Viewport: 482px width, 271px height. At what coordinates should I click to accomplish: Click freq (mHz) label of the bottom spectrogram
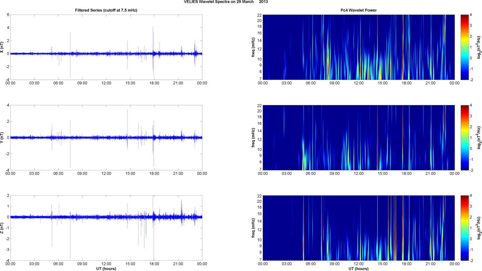click(253, 228)
